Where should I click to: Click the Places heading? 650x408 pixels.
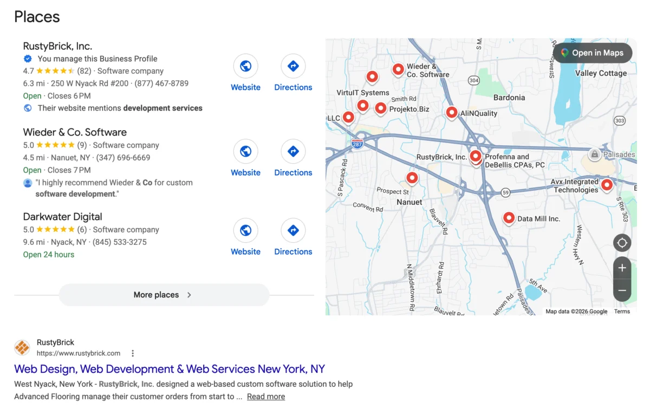tap(37, 17)
